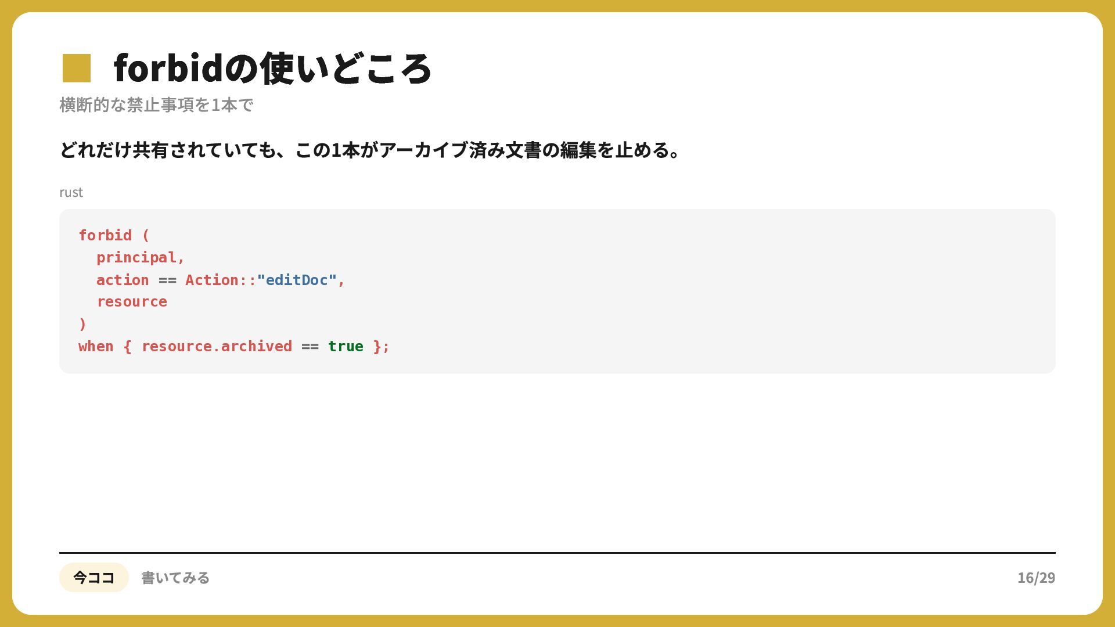Click the subtitle 横断的な禁止事項を1本で
The width and height of the screenshot is (1115, 627).
(156, 105)
